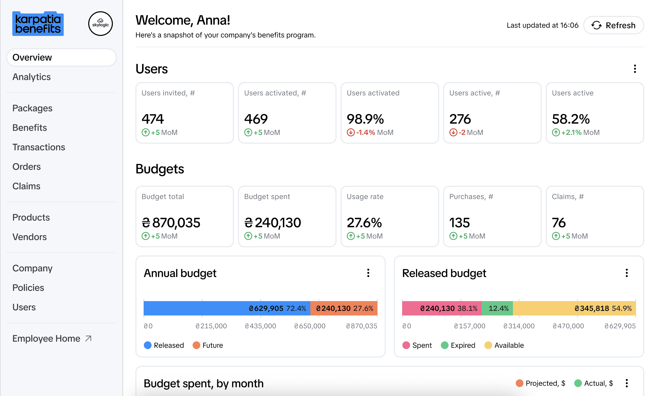
Task: Click the orange Future bar segment 27.6%
Action: 344,308
